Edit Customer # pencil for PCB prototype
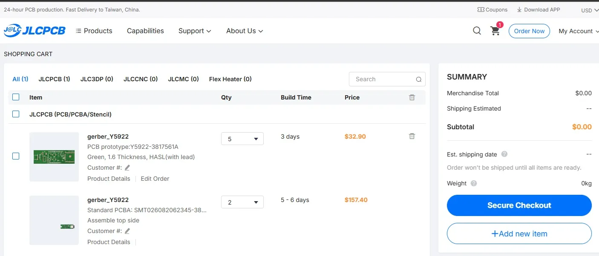This screenshot has height=256, width=599. 127,168
